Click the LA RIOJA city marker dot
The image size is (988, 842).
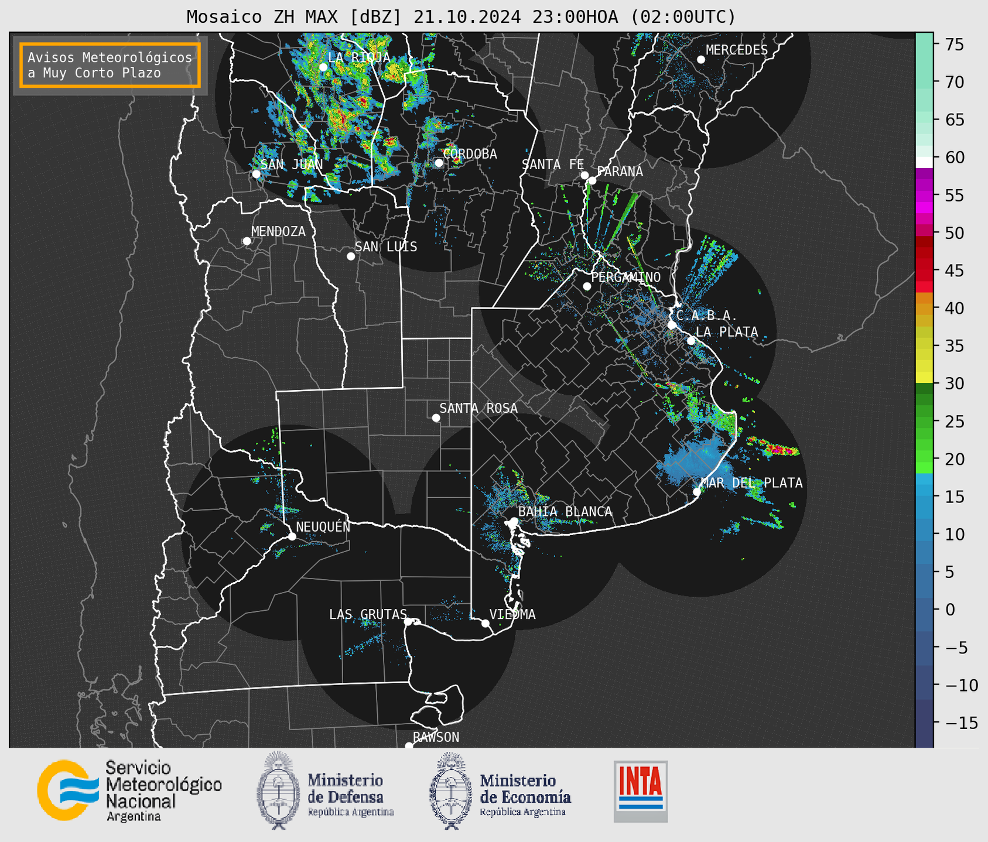pyautogui.click(x=323, y=67)
